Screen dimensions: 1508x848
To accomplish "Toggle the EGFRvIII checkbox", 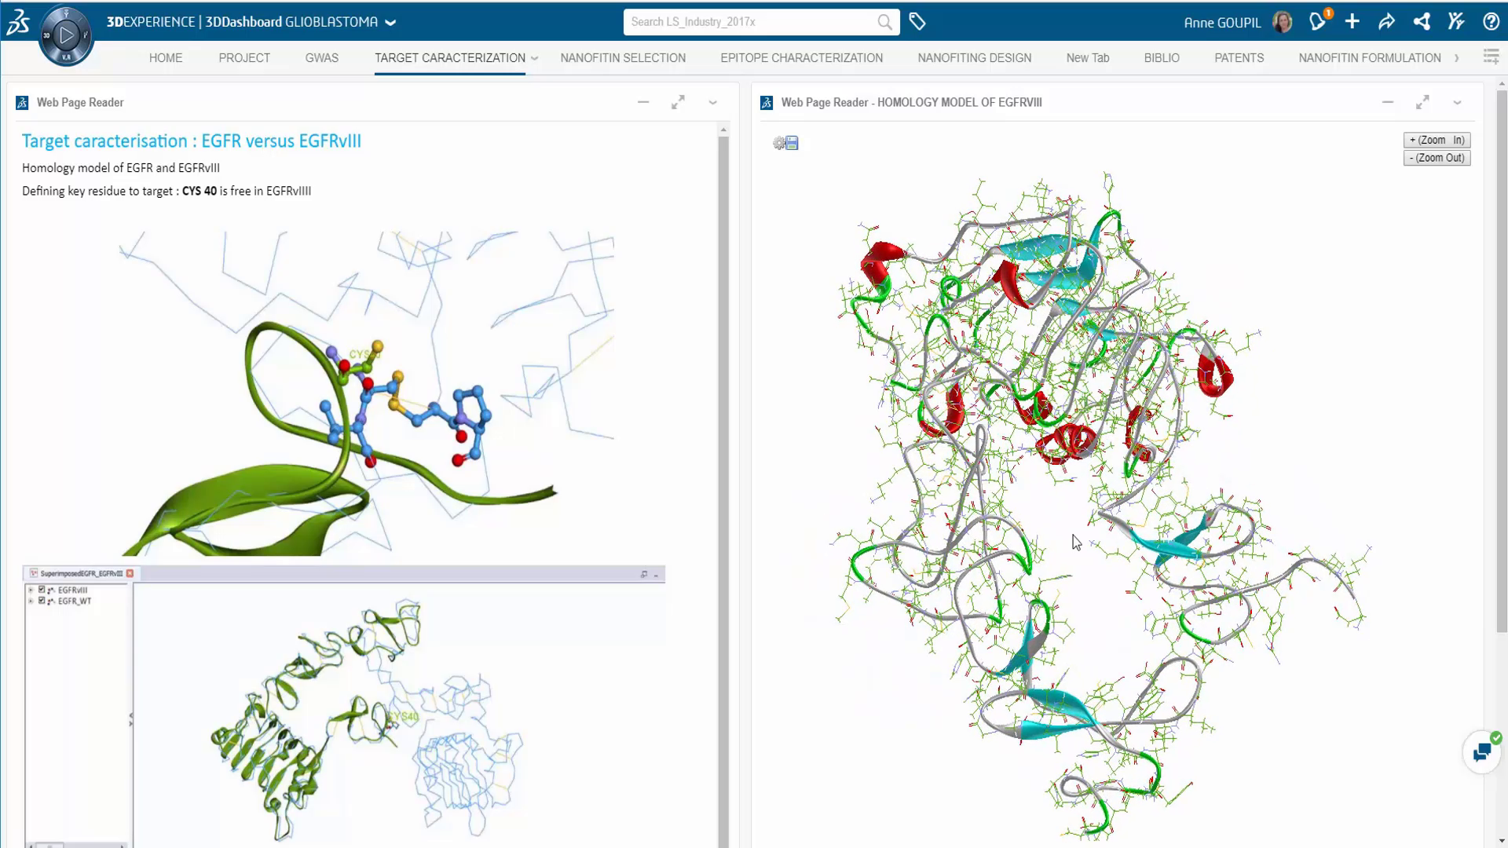I will pyautogui.click(x=42, y=590).
